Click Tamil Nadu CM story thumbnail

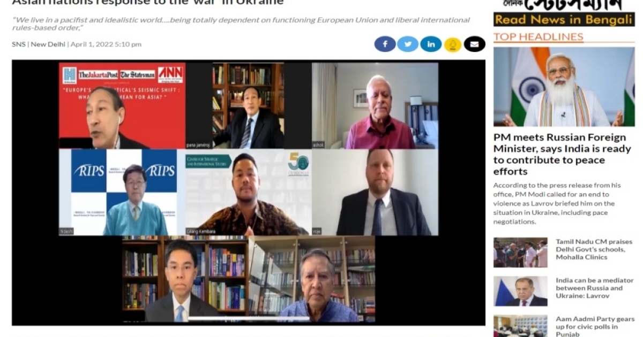[520, 252]
